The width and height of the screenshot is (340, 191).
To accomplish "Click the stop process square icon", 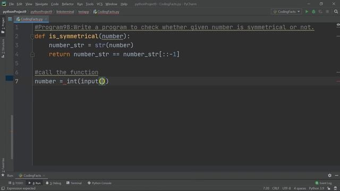I will click(x=327, y=12).
